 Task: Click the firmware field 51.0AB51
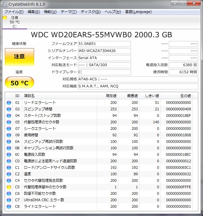[104, 44]
